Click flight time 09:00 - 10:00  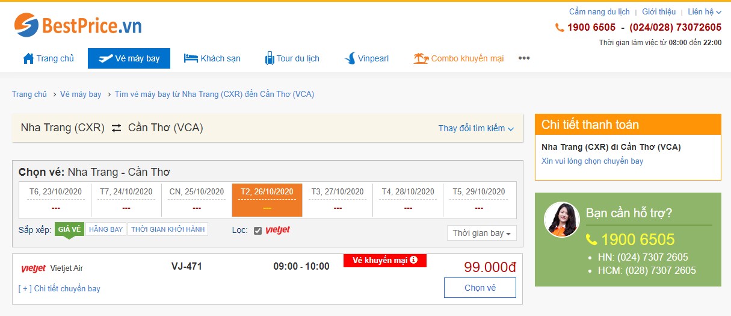[301, 266]
